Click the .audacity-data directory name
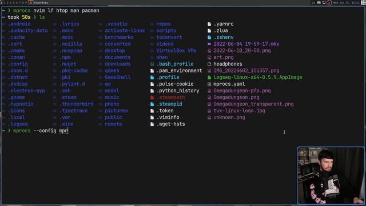Screen dimensions: 366x206 [x=28, y=30]
